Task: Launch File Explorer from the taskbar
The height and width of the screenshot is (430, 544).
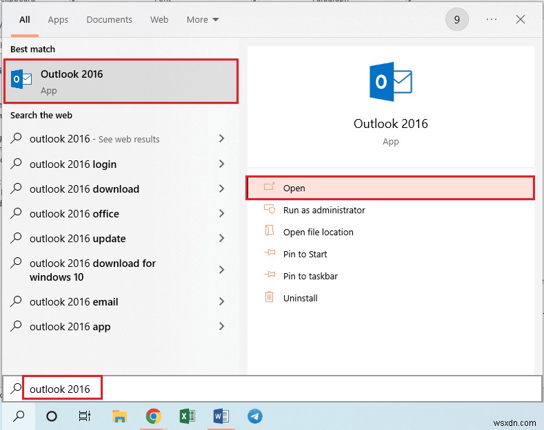Action: pyautogui.click(x=120, y=416)
